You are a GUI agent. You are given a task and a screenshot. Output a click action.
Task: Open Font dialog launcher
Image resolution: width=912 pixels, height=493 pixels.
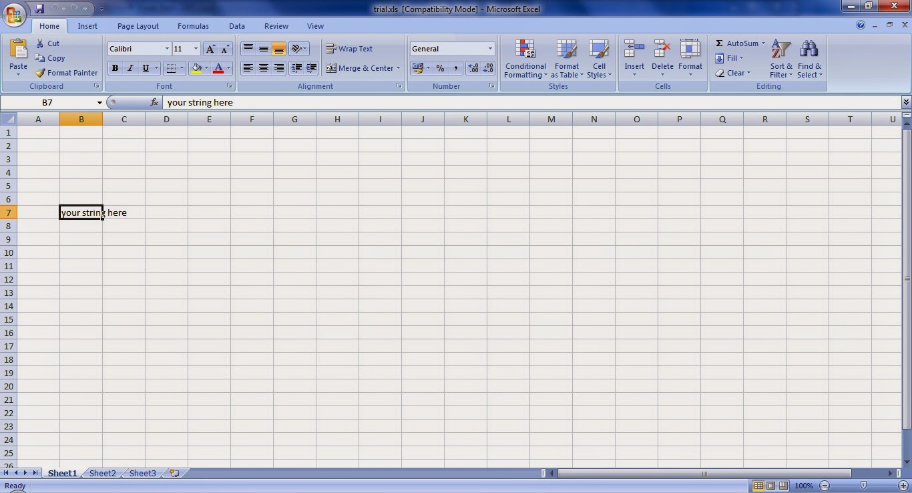click(x=230, y=86)
